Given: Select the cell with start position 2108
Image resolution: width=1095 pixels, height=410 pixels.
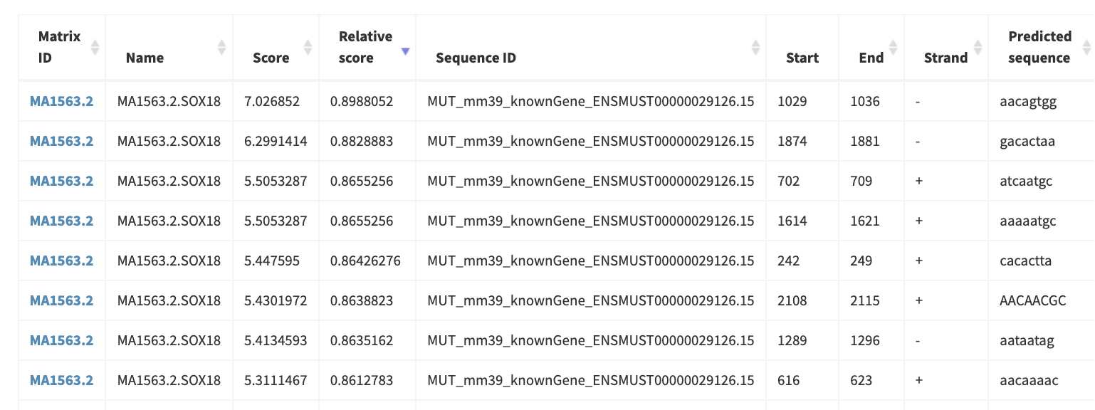Looking at the screenshot, I should coord(802,300).
